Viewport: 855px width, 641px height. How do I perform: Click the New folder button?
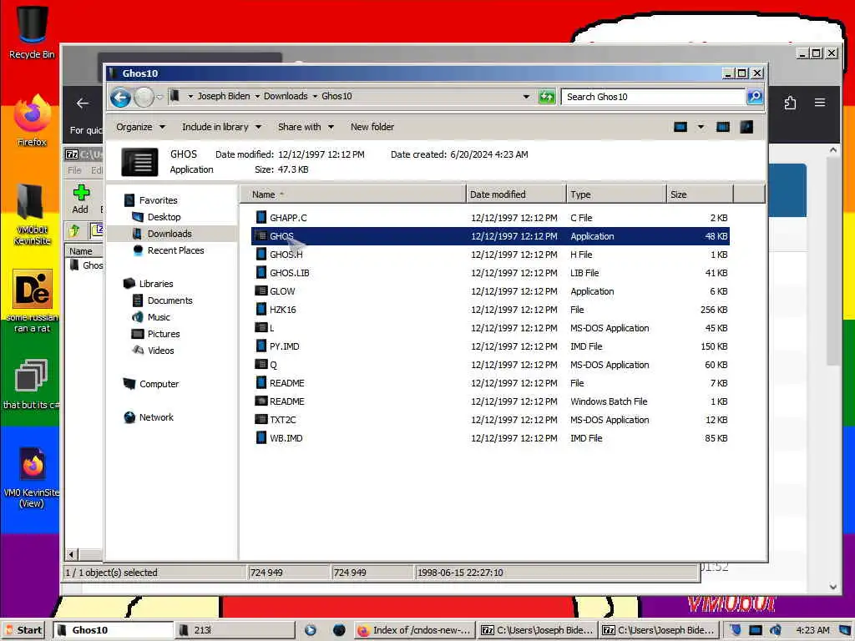pos(372,127)
